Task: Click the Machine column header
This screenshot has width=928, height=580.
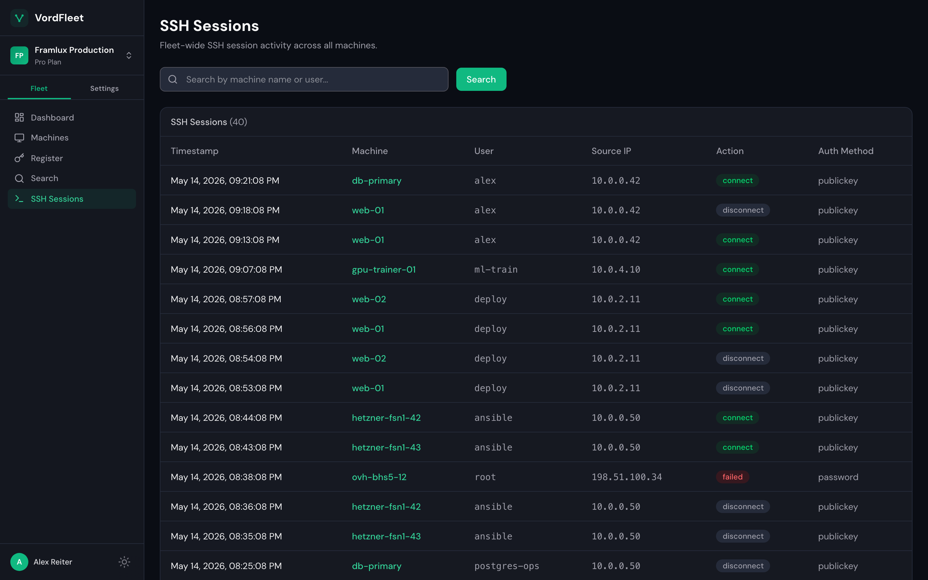Action: tap(370, 151)
